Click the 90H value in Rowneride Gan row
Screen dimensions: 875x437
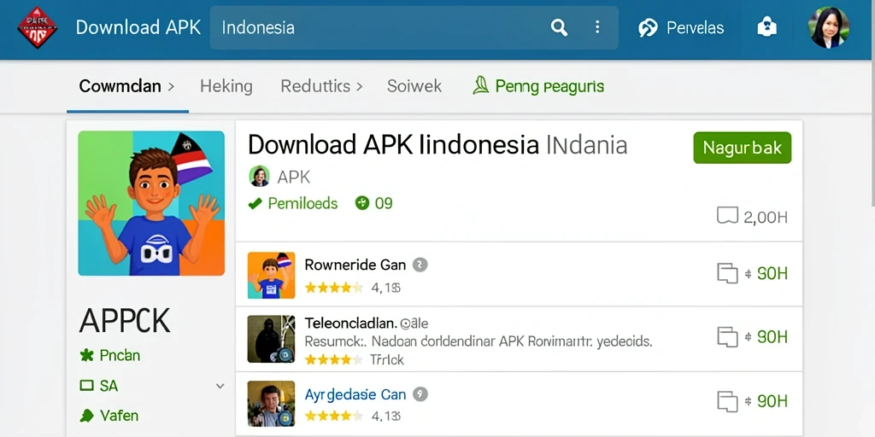click(772, 274)
